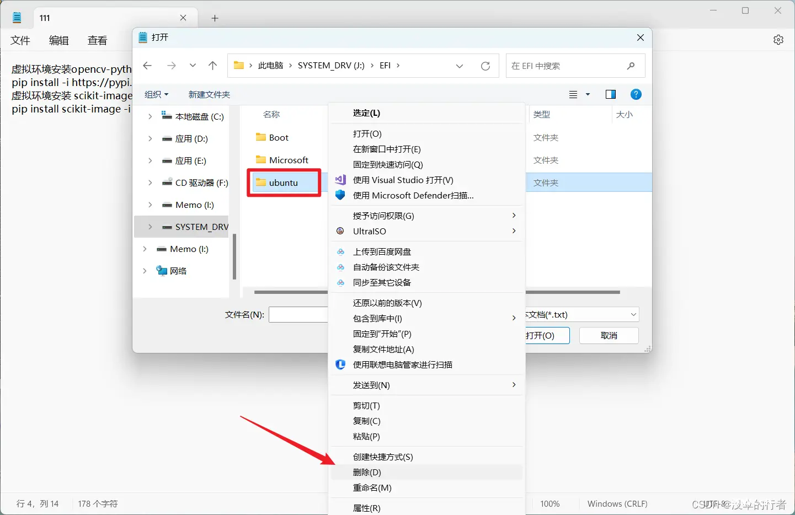Sort by 类型 column header
The width and height of the screenshot is (795, 515).
(542, 114)
